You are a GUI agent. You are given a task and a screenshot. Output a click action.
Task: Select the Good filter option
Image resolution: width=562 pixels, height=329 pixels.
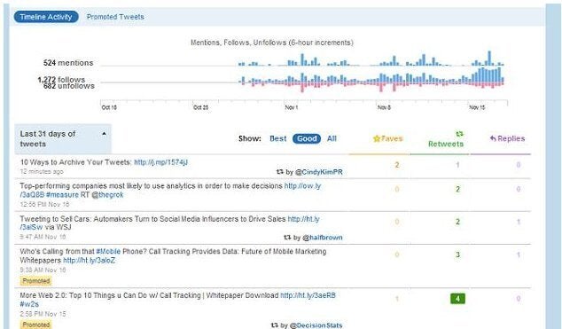pos(307,138)
